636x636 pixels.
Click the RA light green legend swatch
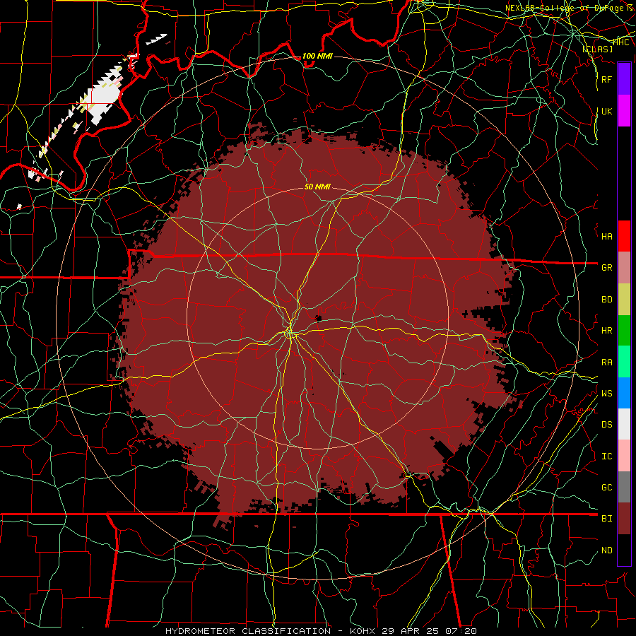coord(624,362)
